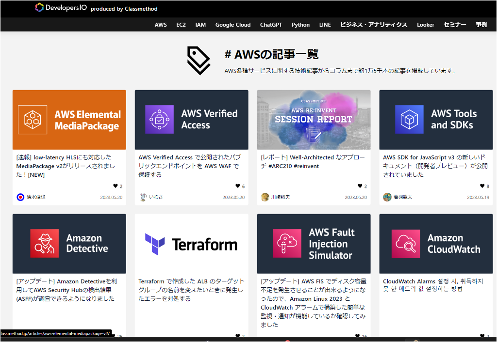
Task: Open the Google Cloud navigation item
Action: pyautogui.click(x=233, y=25)
